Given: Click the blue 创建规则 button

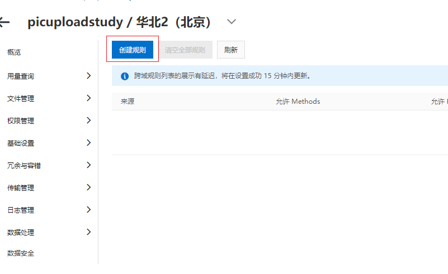Looking at the screenshot, I should 133,50.
